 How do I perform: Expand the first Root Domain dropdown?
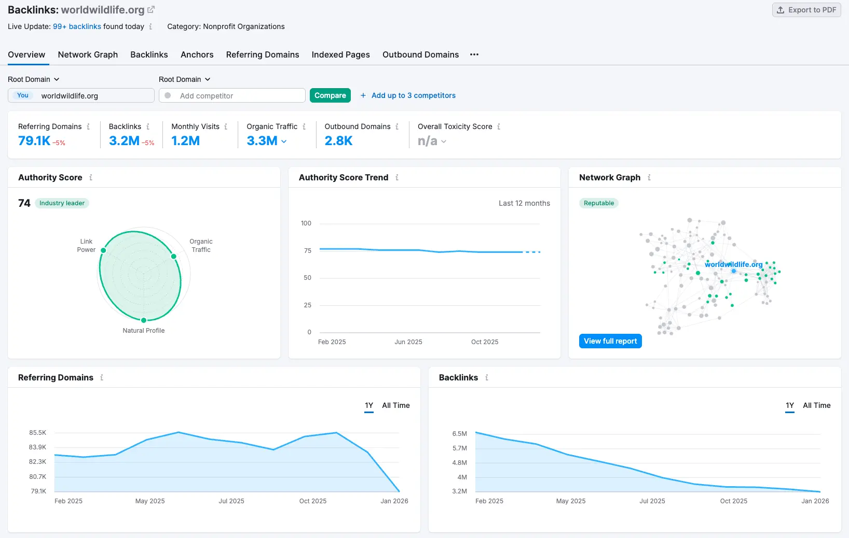pyautogui.click(x=34, y=79)
